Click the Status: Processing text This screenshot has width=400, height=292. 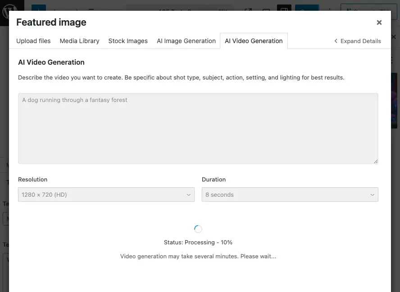tap(198, 242)
